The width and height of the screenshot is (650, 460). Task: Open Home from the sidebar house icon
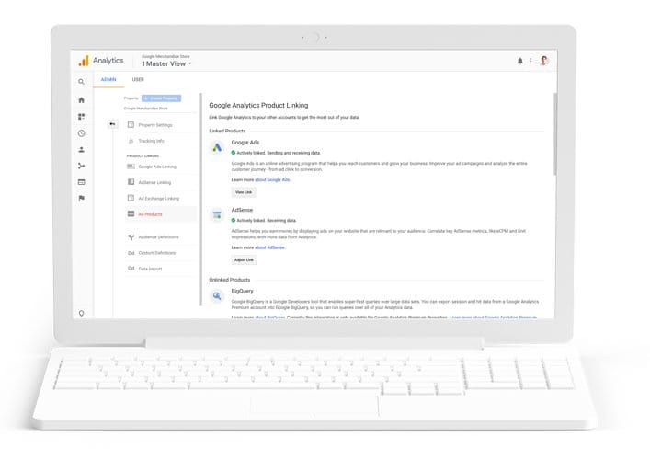point(82,99)
